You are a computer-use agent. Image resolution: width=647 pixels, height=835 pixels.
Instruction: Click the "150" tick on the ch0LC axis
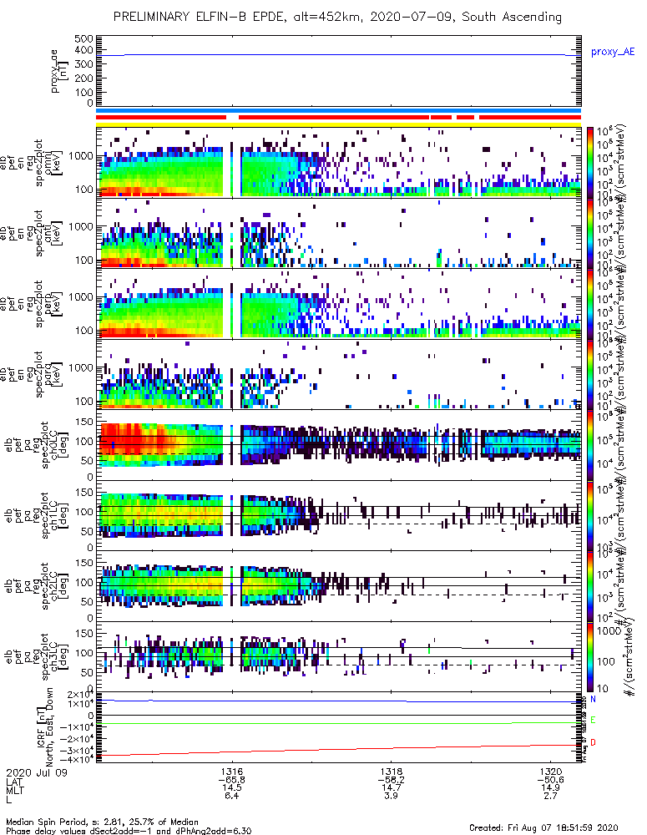click(x=84, y=422)
